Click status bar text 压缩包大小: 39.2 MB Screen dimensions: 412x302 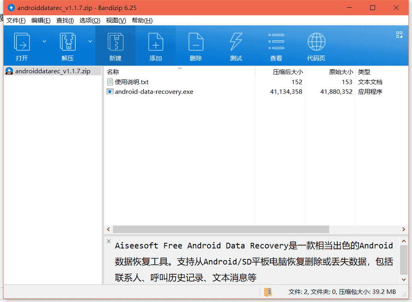367,292
